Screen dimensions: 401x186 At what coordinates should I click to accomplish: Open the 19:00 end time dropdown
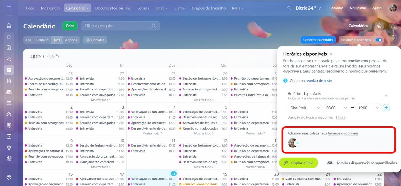(x=368, y=108)
